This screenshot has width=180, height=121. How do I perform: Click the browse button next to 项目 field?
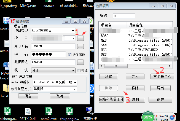[x=80, y=38]
